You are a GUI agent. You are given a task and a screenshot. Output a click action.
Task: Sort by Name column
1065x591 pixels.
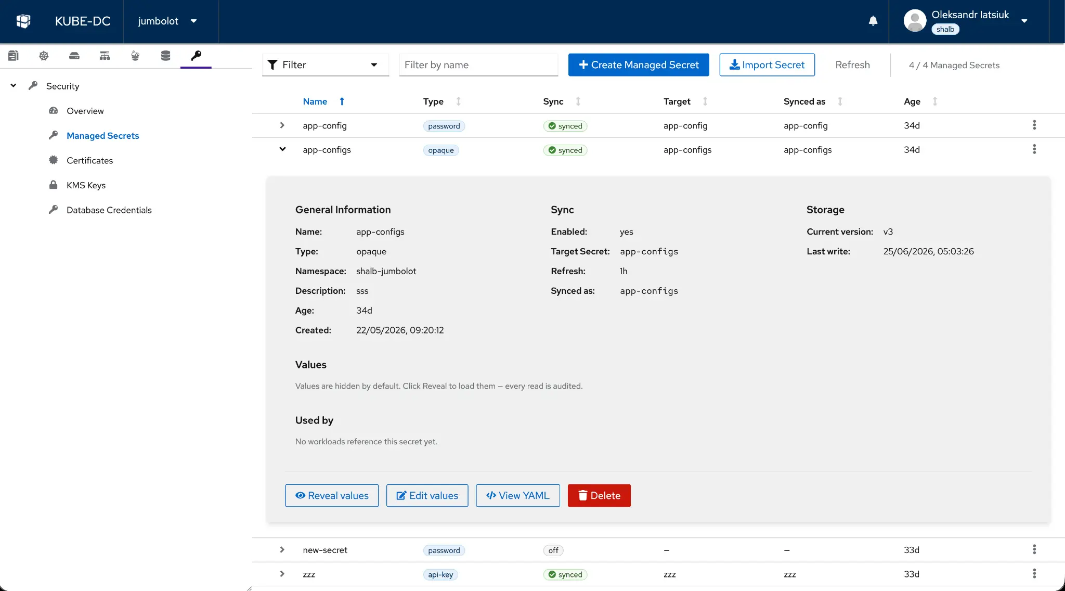click(315, 101)
